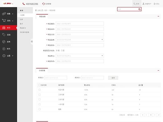Click the 商品编码 product code field
Screen dimensions: 163x122
[80, 24]
